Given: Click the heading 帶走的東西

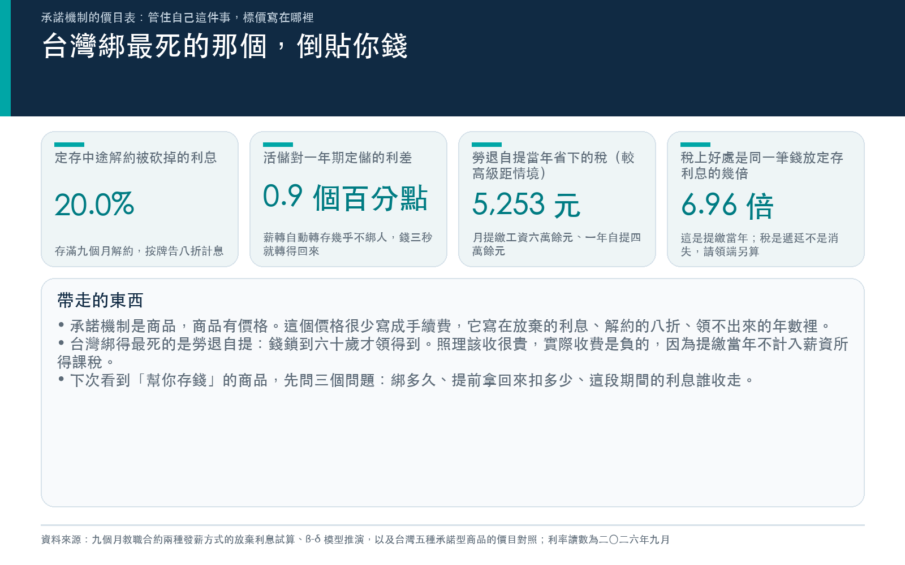Looking at the screenshot, I should pyautogui.click(x=100, y=300).
